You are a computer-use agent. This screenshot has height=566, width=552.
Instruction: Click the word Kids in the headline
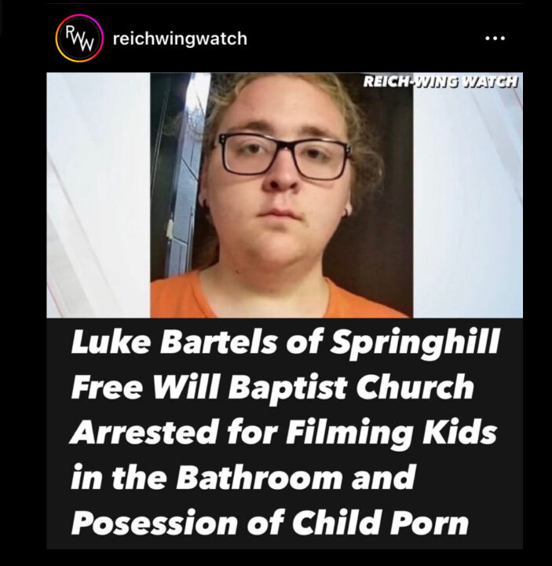[459, 432]
